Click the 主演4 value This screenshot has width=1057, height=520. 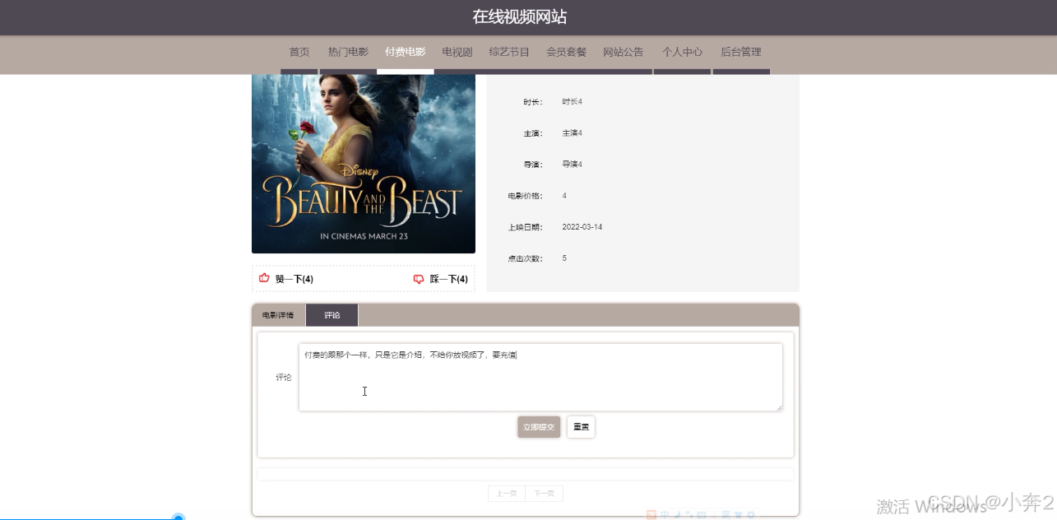(573, 133)
